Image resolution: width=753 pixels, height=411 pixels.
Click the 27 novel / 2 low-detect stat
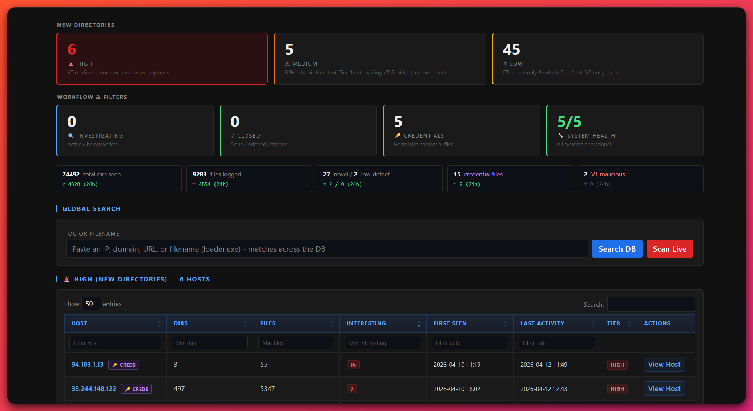(380, 179)
